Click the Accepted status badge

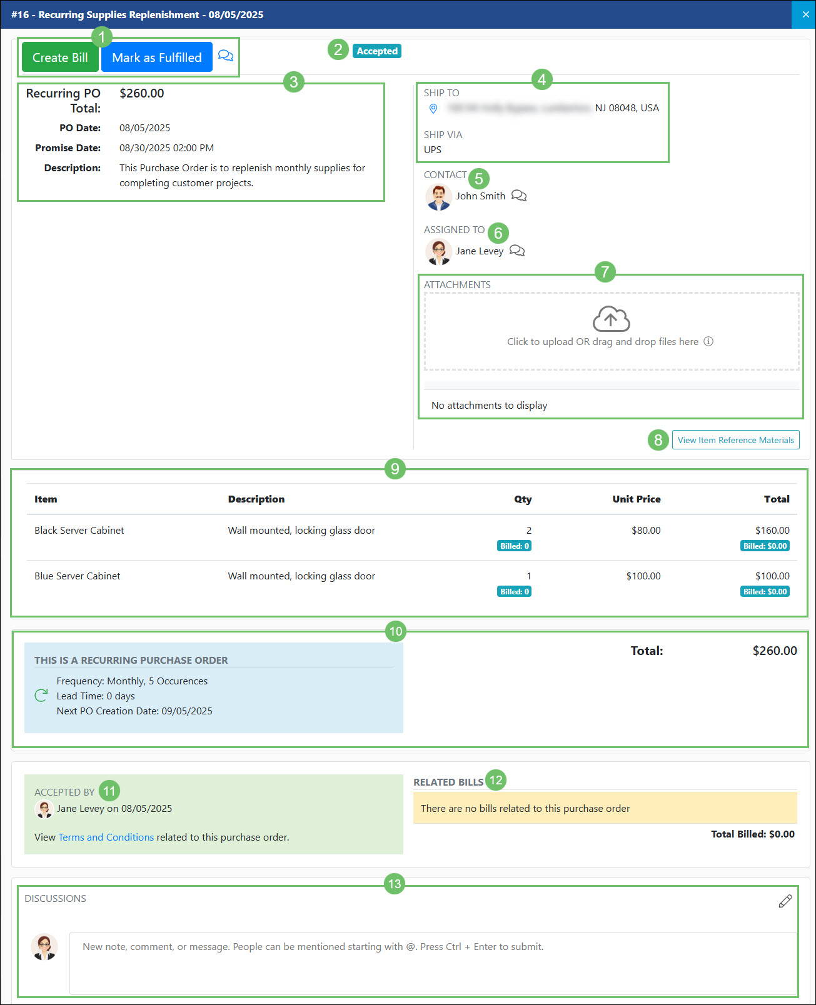click(x=377, y=51)
